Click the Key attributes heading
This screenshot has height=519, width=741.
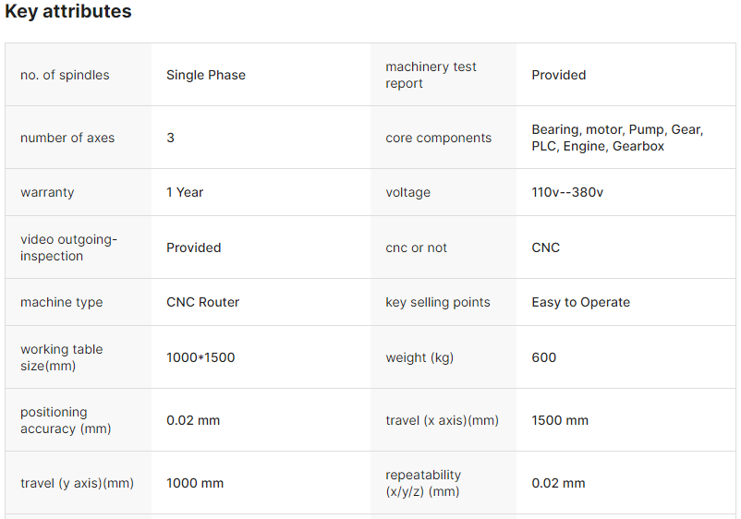click(68, 12)
